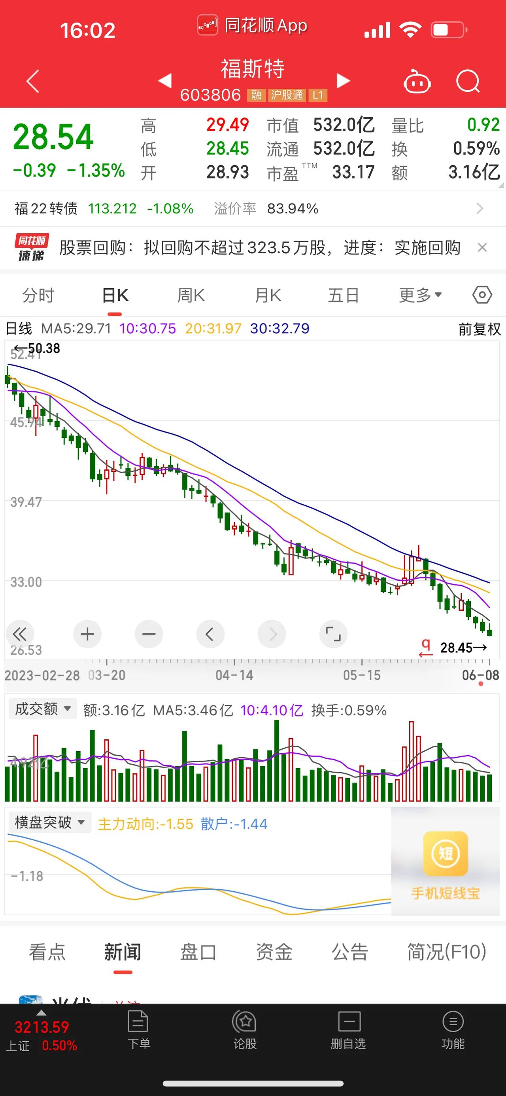Open the 资金 tab
Image resolution: width=506 pixels, height=1096 pixels.
[x=274, y=952]
